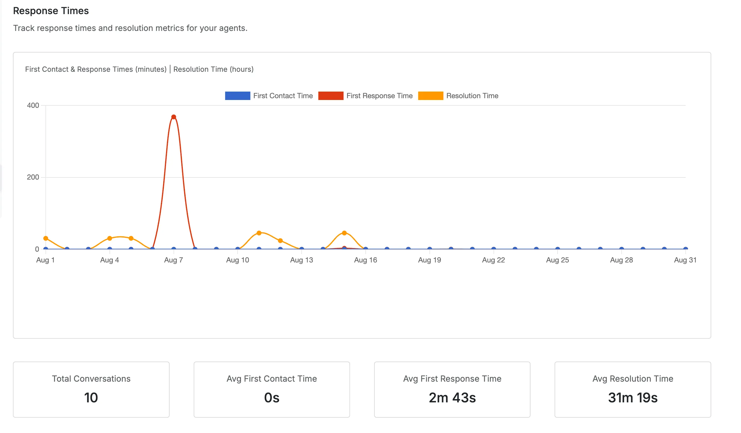Click orange data point on Aug 12

(x=280, y=240)
